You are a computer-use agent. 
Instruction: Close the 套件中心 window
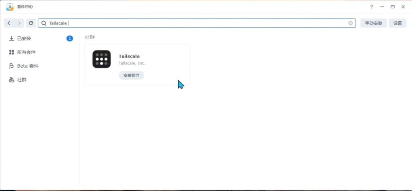click(x=403, y=7)
